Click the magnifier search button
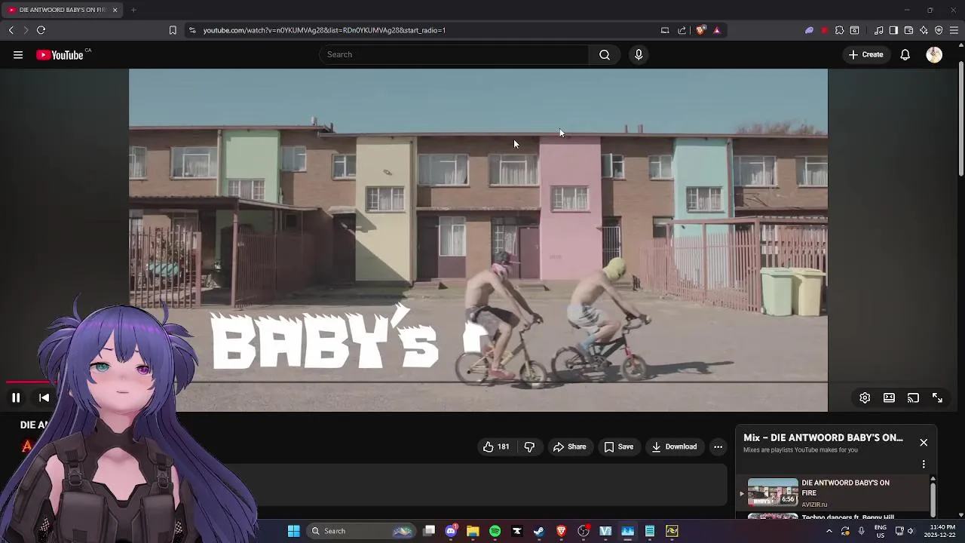The height and width of the screenshot is (543, 965). [x=604, y=54]
